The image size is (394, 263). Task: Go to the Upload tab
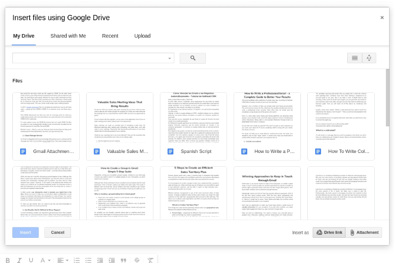coord(142,36)
